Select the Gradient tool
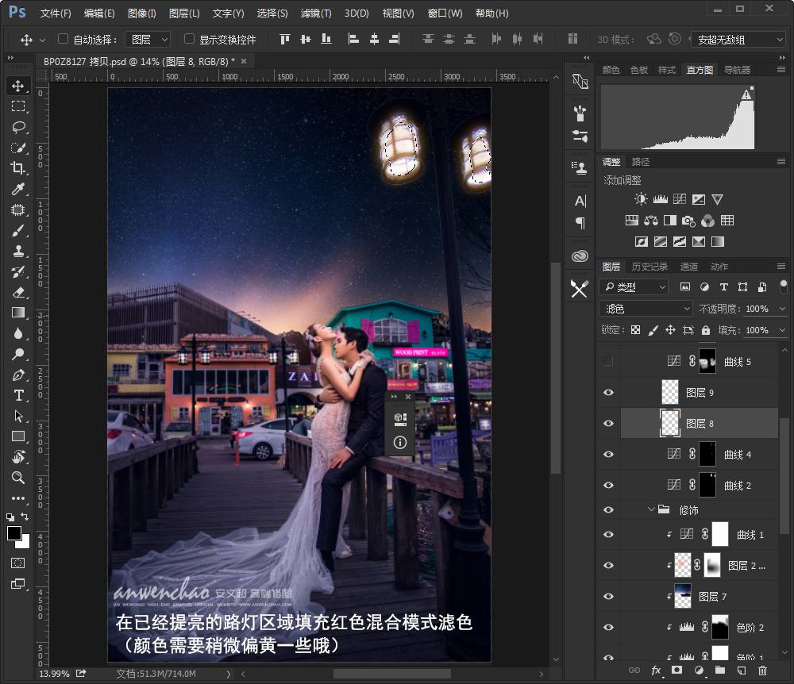The height and width of the screenshot is (684, 794). 18,313
